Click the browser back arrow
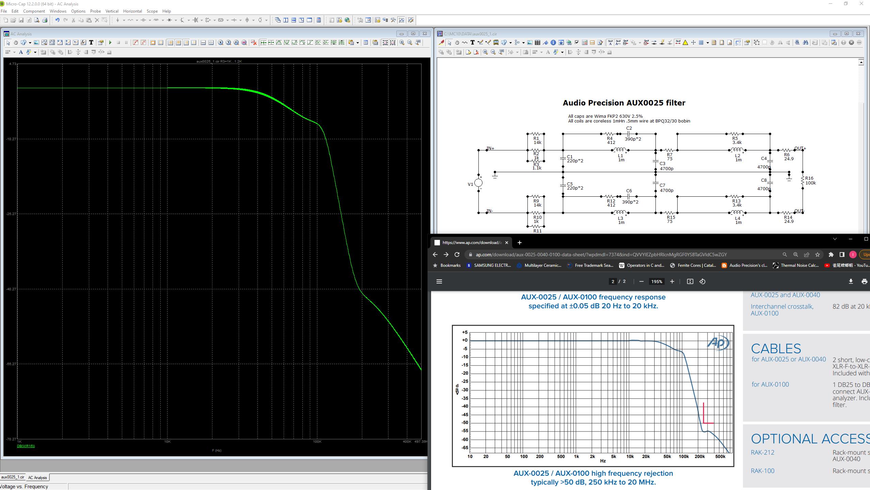This screenshot has width=870, height=490. click(x=435, y=255)
